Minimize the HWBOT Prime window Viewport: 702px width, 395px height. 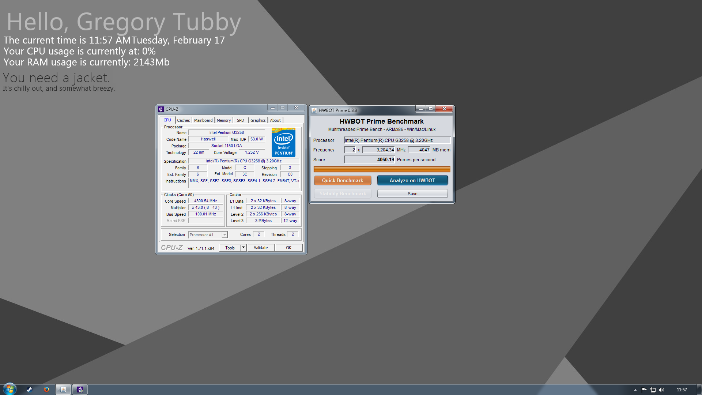(421, 109)
